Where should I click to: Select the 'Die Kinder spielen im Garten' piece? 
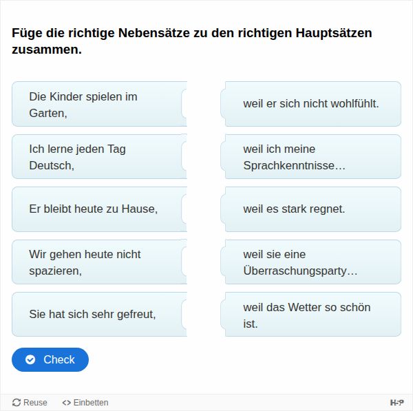(x=96, y=104)
